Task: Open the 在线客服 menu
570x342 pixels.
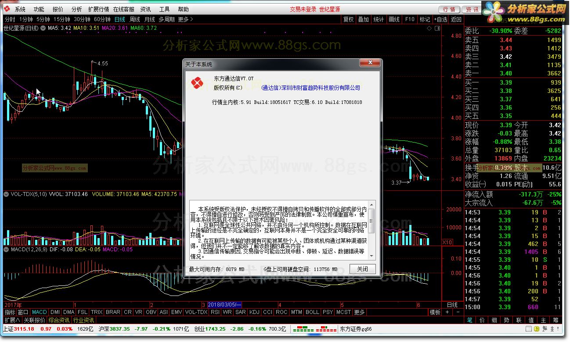Action: click(123, 9)
